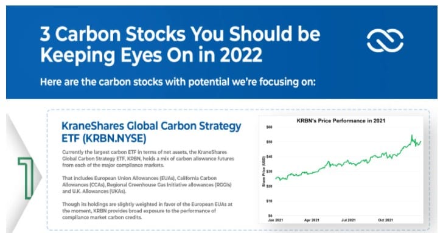Click the green number 1 marker
443x233 pixels.
tap(26, 178)
